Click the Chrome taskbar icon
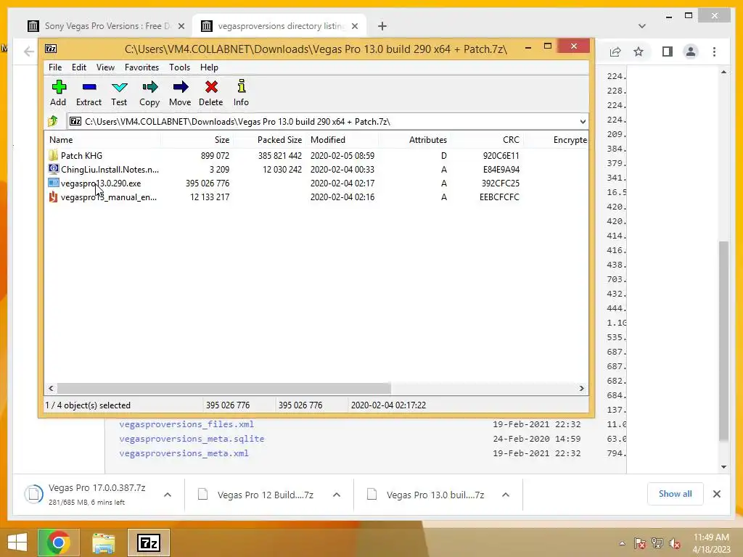This screenshot has height=557, width=743. (x=59, y=542)
